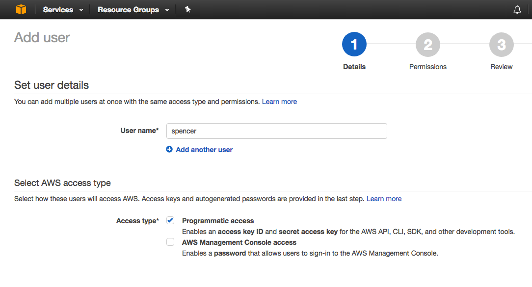Click the User name field containing spencer
Viewport: 532px width, 287px height.
click(276, 131)
